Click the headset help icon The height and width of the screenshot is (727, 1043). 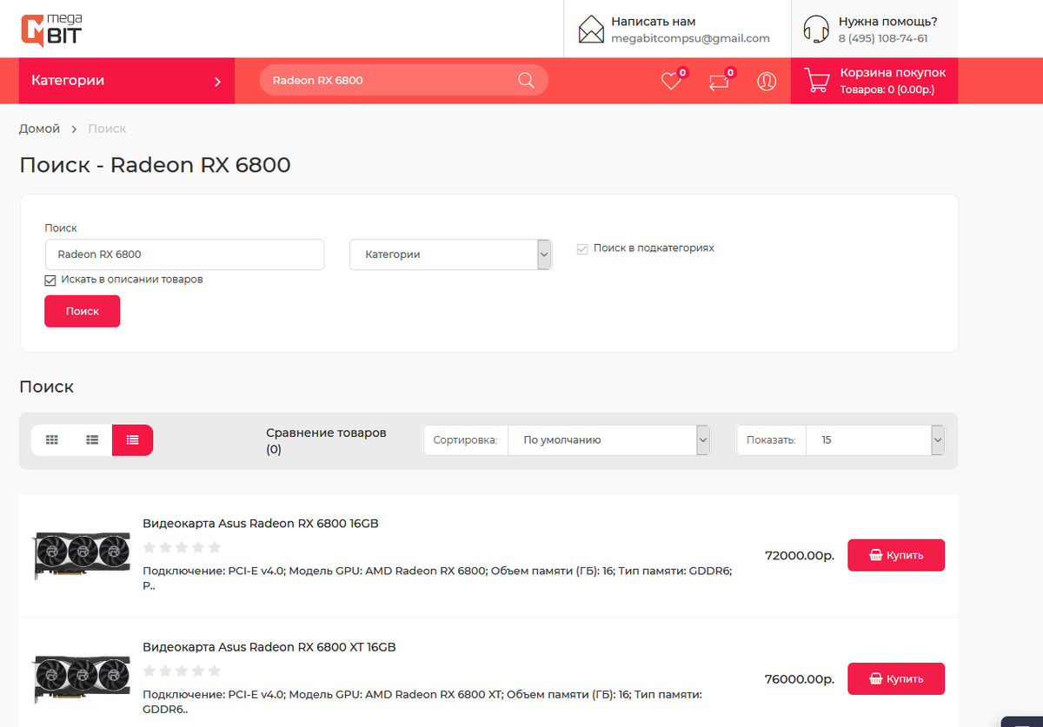tap(816, 30)
